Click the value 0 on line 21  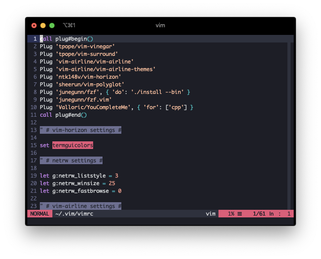pos(120,191)
